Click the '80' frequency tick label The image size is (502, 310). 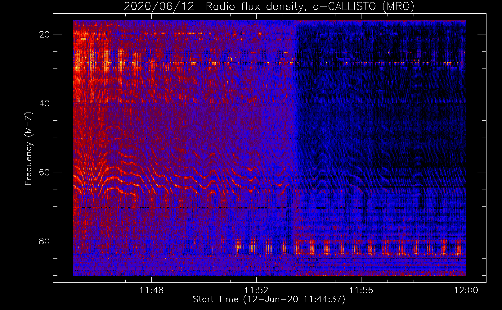pos(45,241)
